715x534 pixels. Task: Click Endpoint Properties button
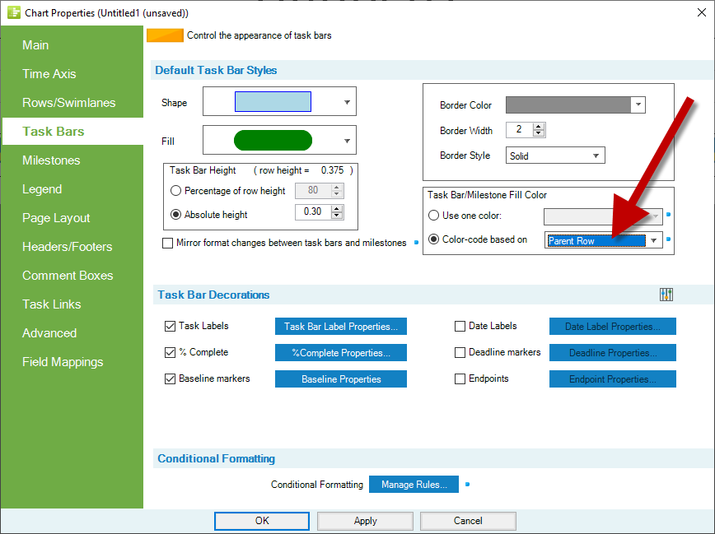point(612,379)
